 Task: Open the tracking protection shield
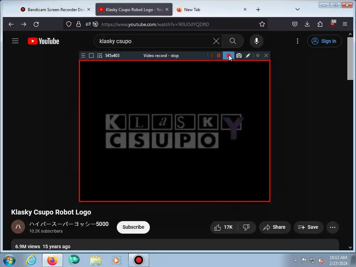(x=69, y=24)
